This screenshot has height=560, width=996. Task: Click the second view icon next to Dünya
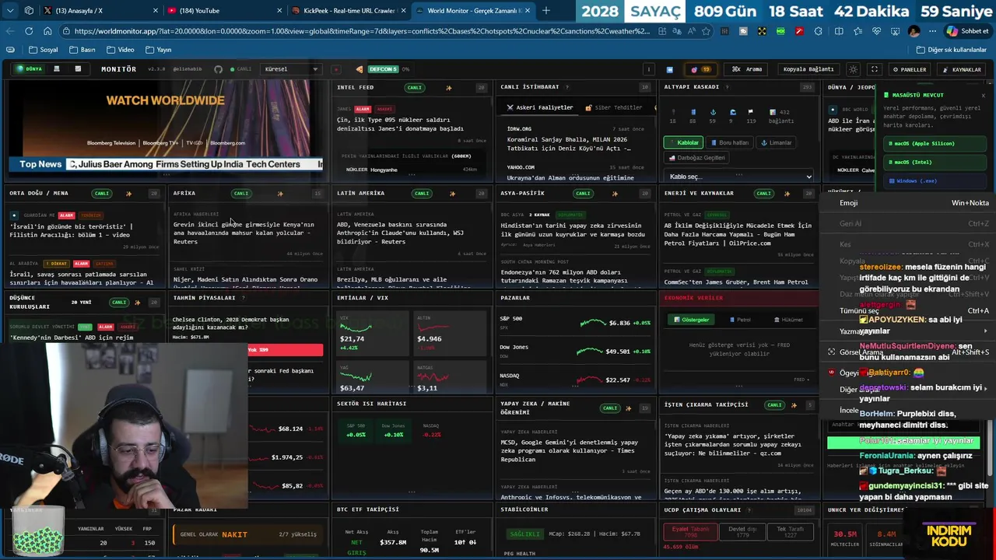56,69
